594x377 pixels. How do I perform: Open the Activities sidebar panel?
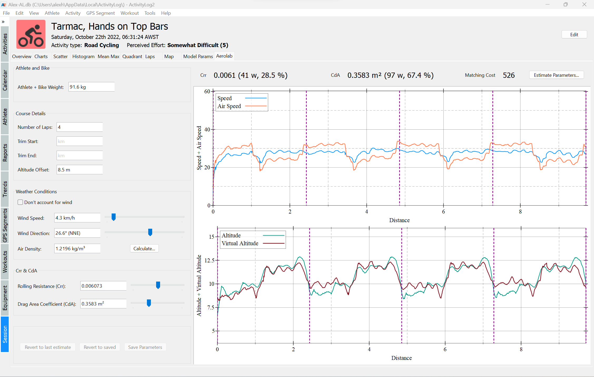point(4,42)
